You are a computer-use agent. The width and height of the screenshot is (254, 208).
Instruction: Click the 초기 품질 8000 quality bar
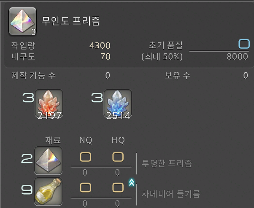(x=219, y=52)
